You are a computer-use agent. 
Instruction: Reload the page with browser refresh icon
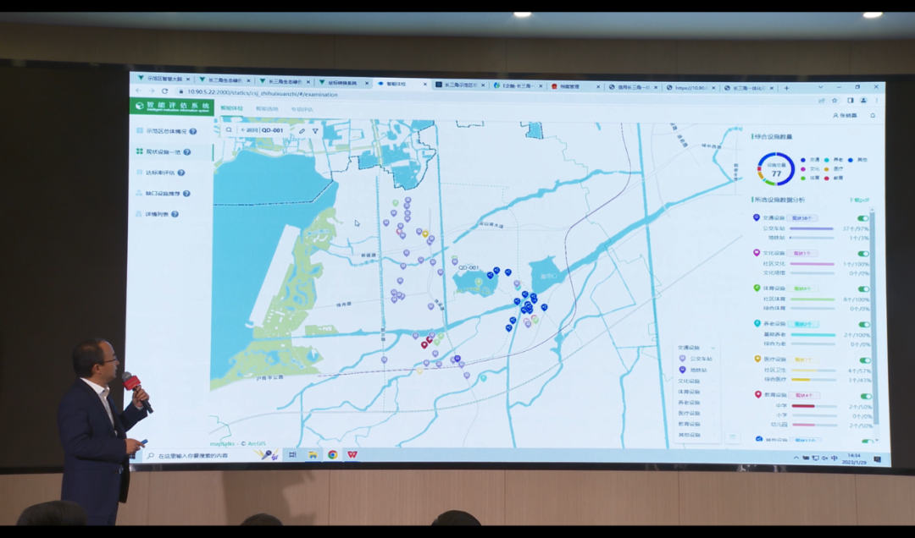tap(164, 91)
